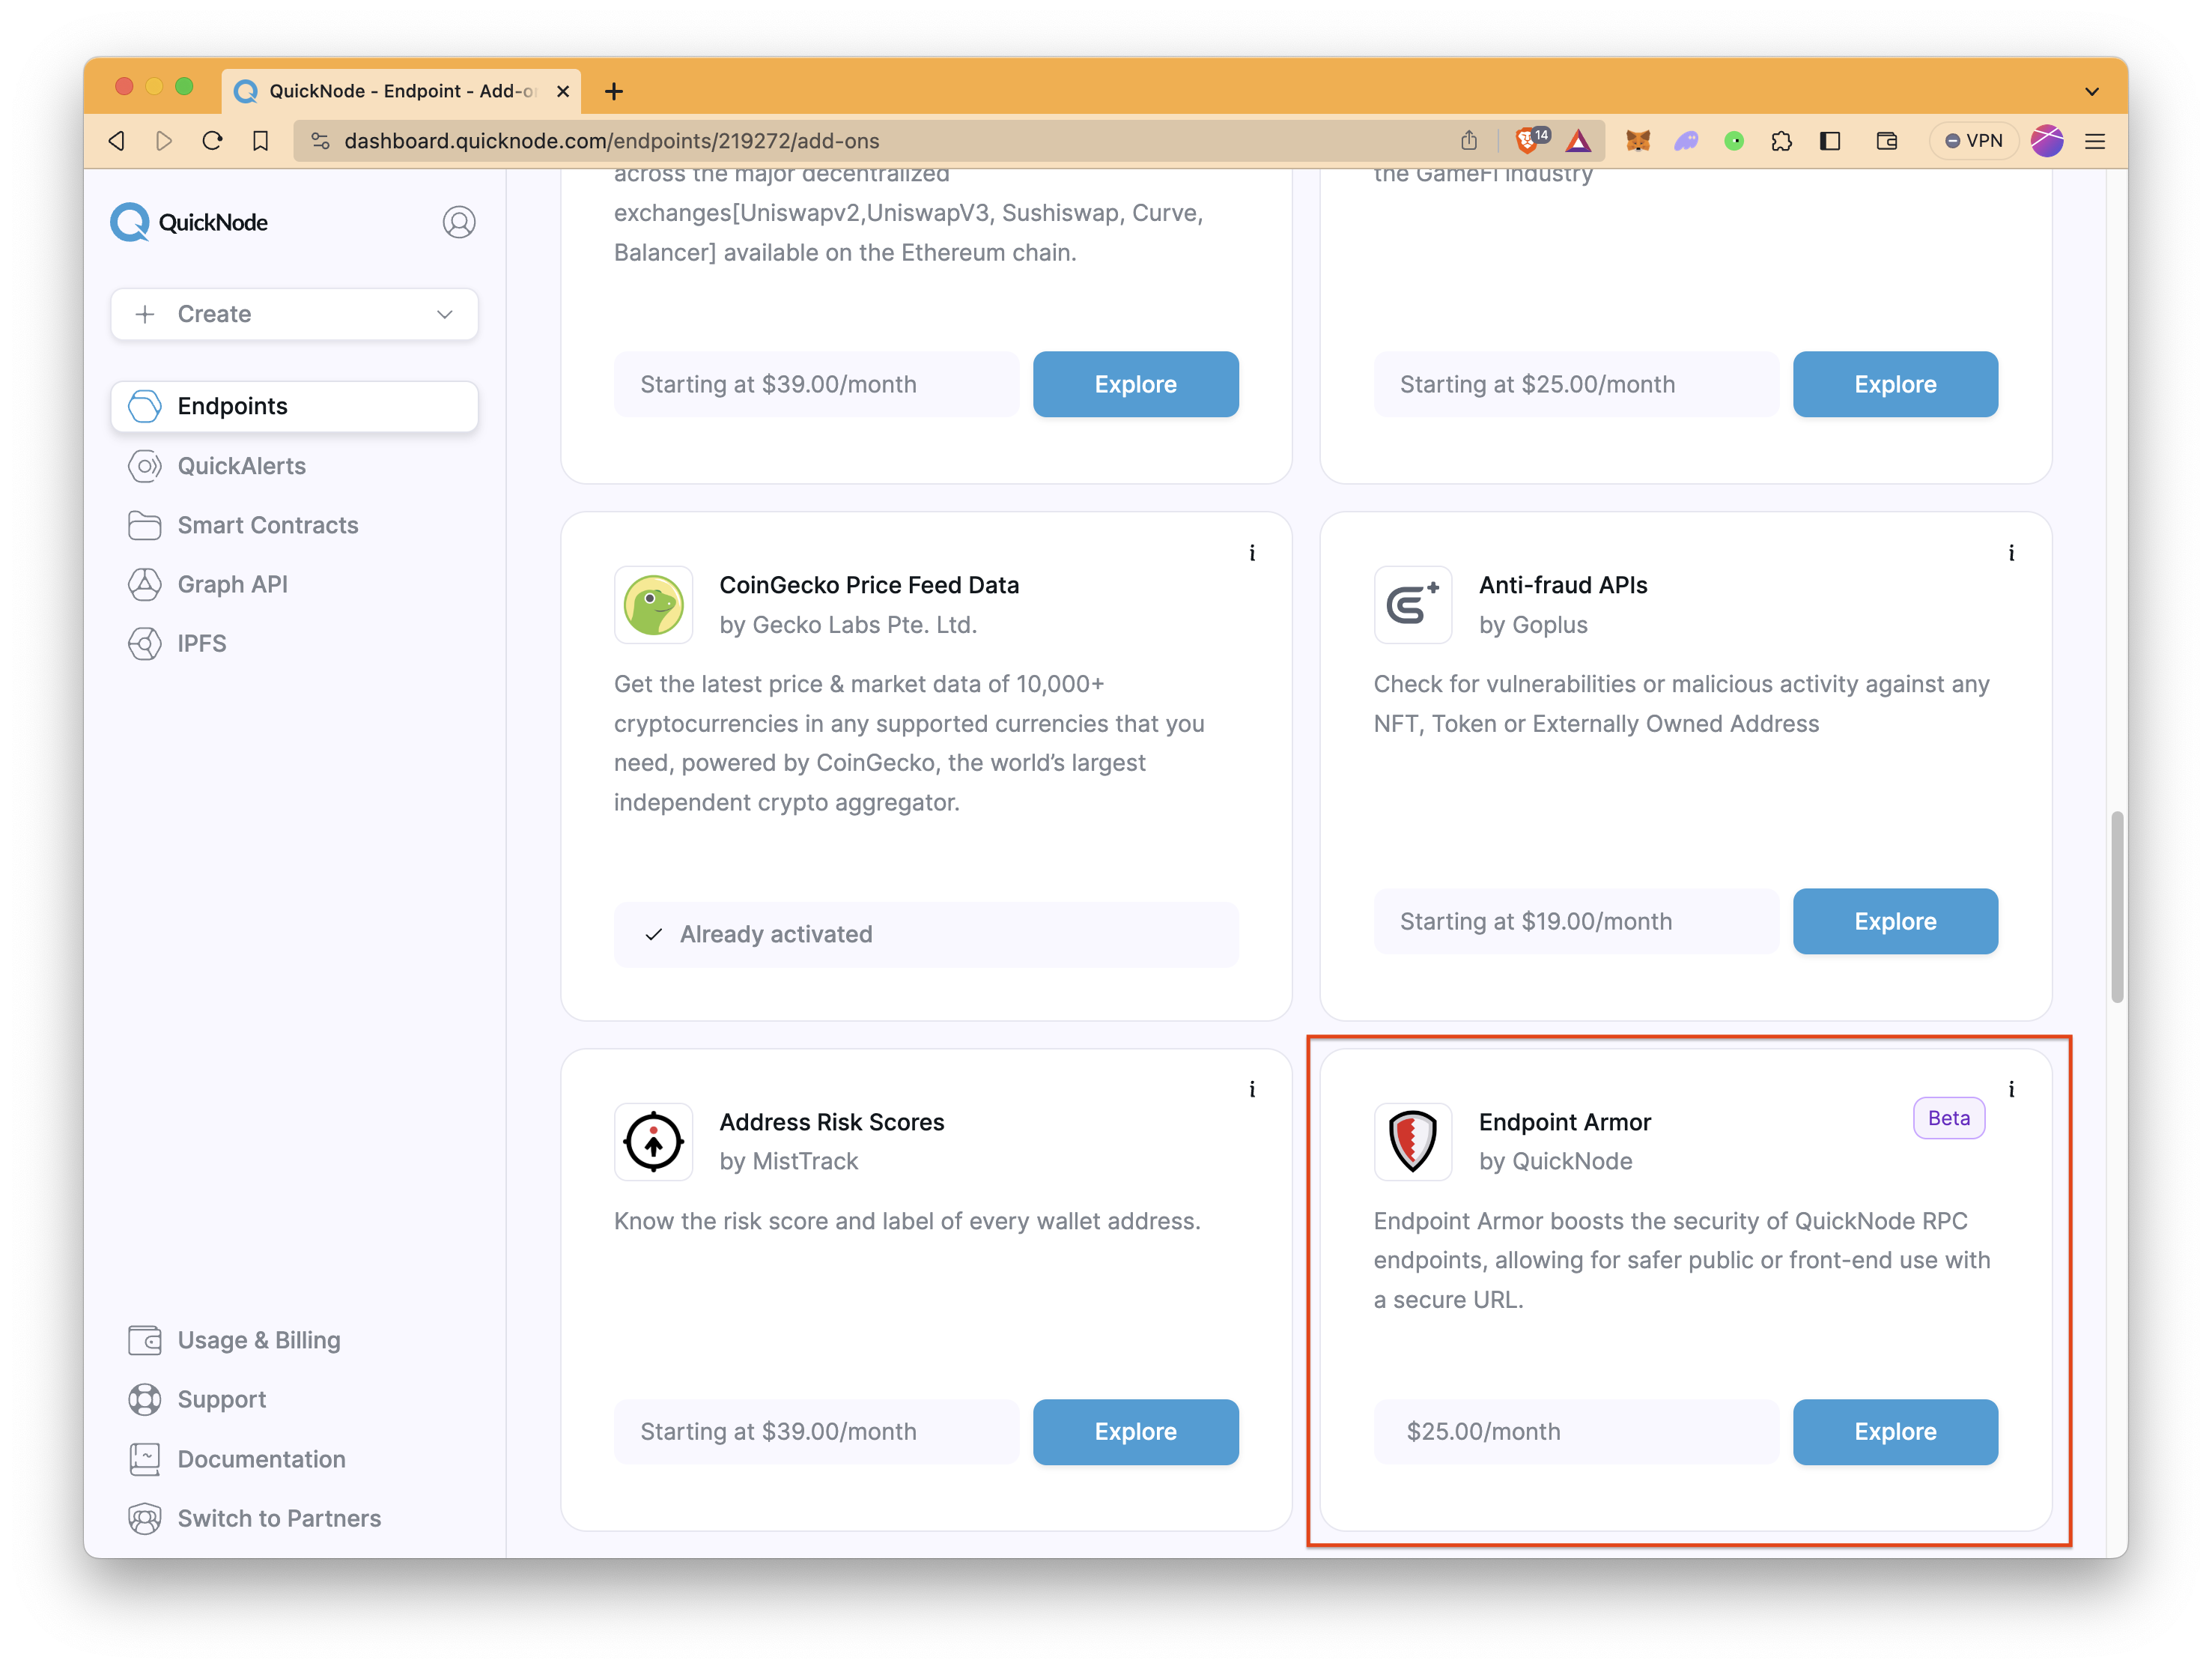Click the Documentation book icon
The image size is (2212, 1669).
coord(145,1459)
